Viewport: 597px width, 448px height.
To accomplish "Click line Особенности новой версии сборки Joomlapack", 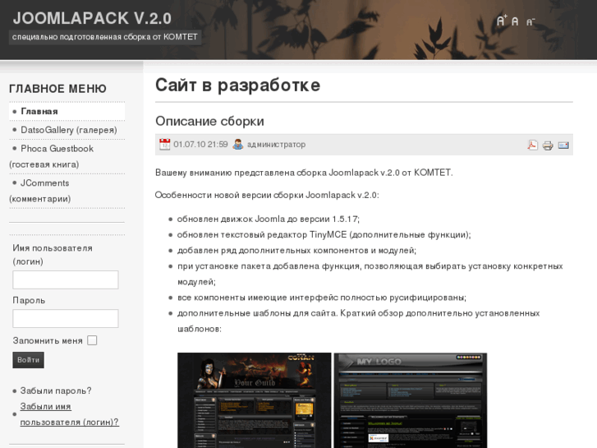I will [267, 195].
